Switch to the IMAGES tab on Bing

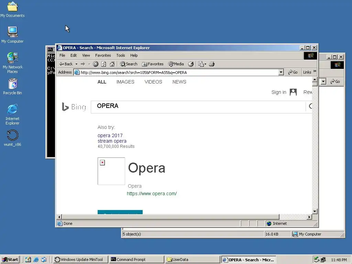125,82
